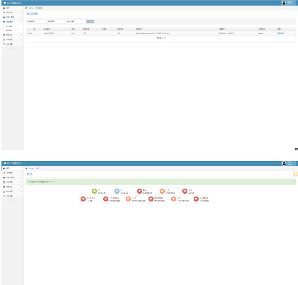The height and width of the screenshot is (285, 298).
Task: Dismiss the green welcome alert with its X
Action: 293,181
